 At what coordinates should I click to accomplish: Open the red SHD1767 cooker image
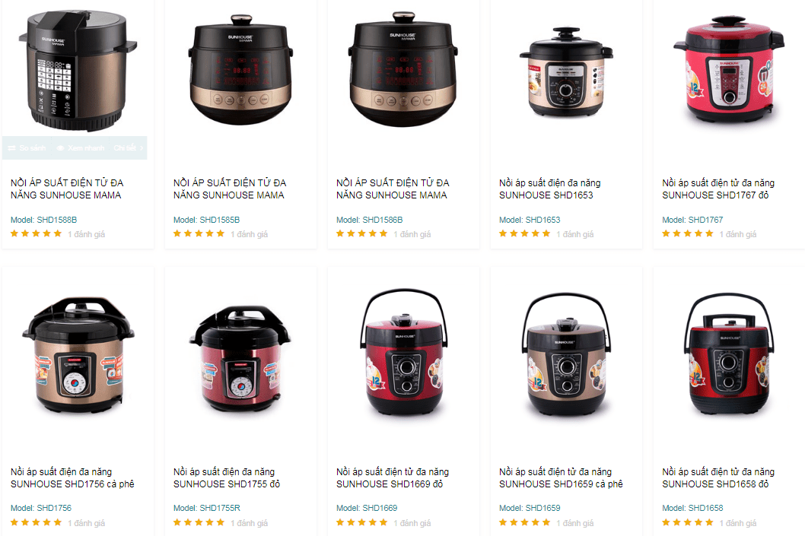pos(729,71)
